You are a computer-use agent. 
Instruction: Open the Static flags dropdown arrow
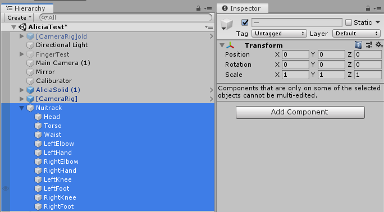pyautogui.click(x=378, y=22)
